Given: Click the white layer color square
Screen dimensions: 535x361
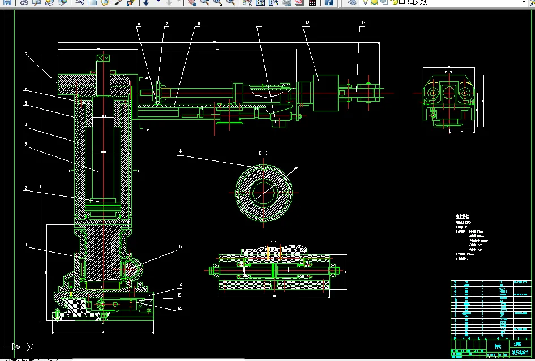Looking at the screenshot, I should (402, 2).
